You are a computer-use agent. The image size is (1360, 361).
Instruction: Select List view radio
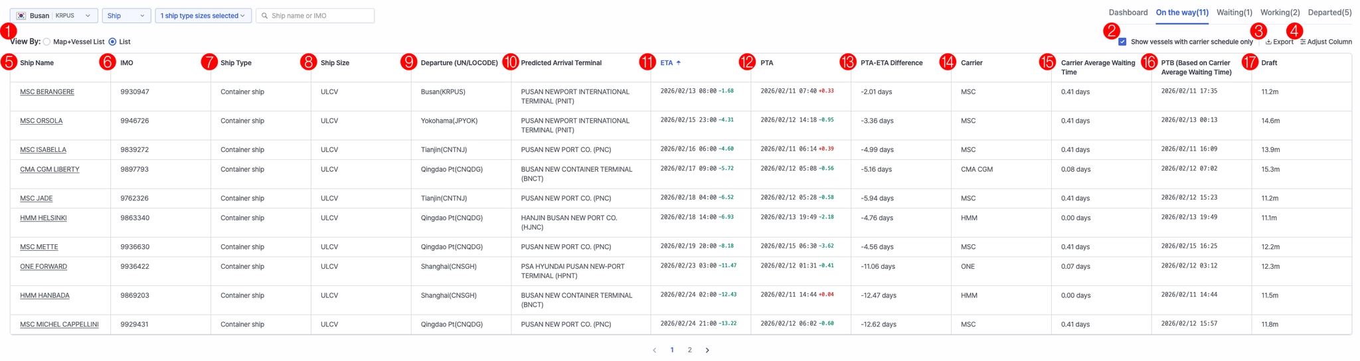tap(112, 42)
